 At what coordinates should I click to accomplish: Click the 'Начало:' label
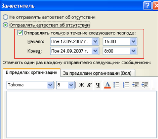[x=36, y=41]
